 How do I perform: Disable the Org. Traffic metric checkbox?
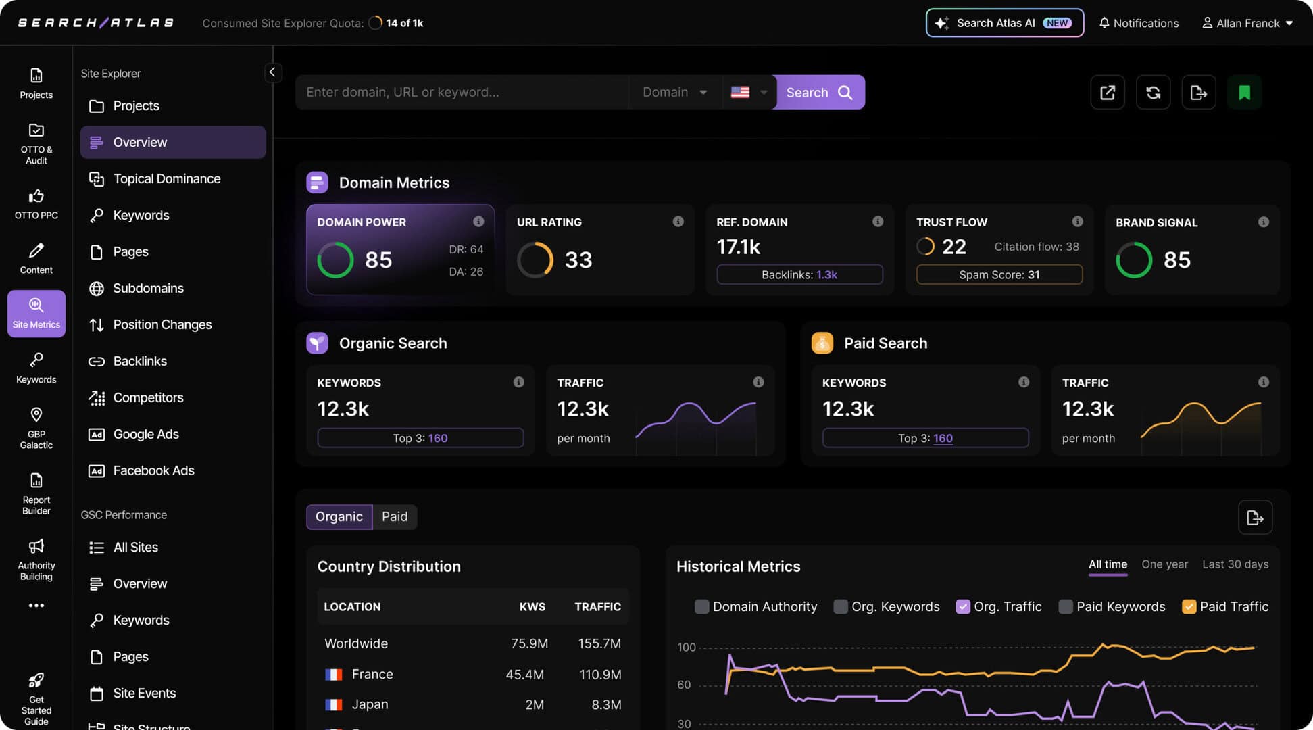962,606
